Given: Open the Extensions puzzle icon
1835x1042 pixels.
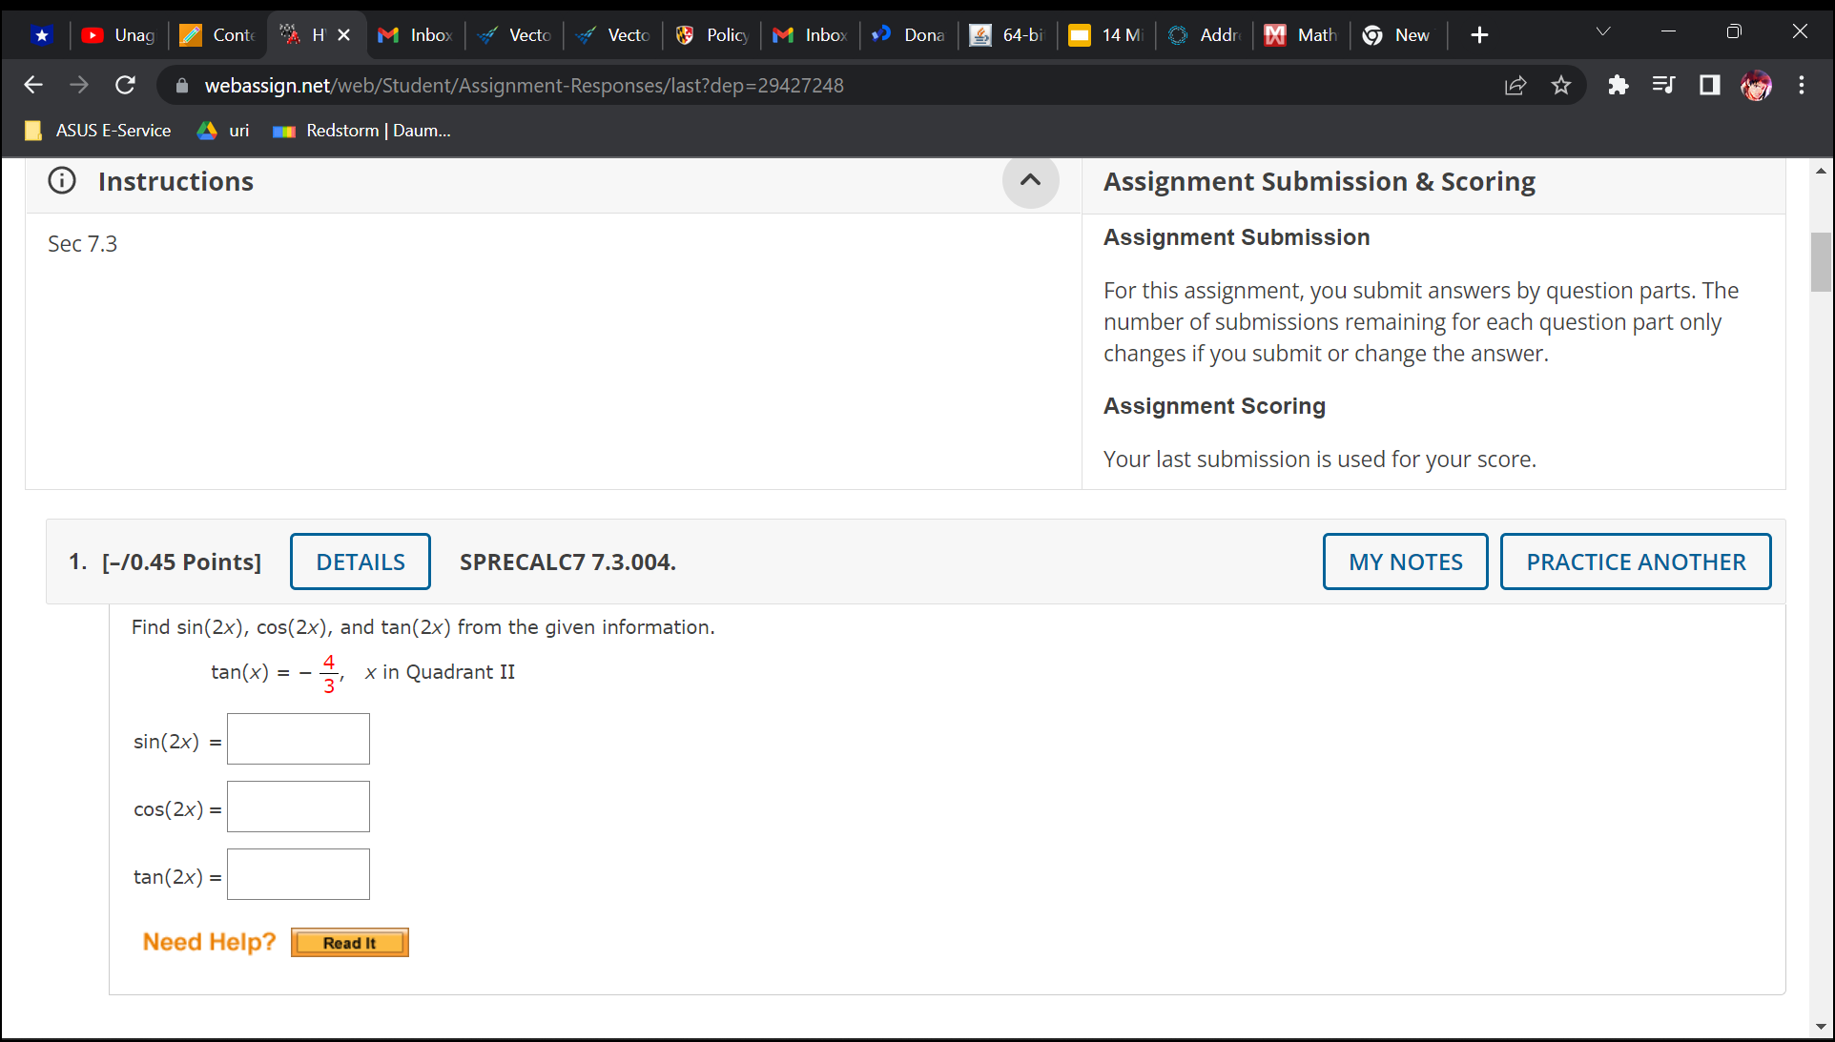Looking at the screenshot, I should click(x=1618, y=86).
